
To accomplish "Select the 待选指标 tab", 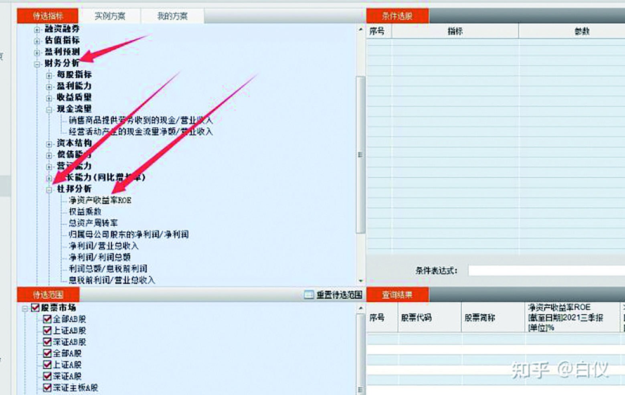I will pos(48,16).
